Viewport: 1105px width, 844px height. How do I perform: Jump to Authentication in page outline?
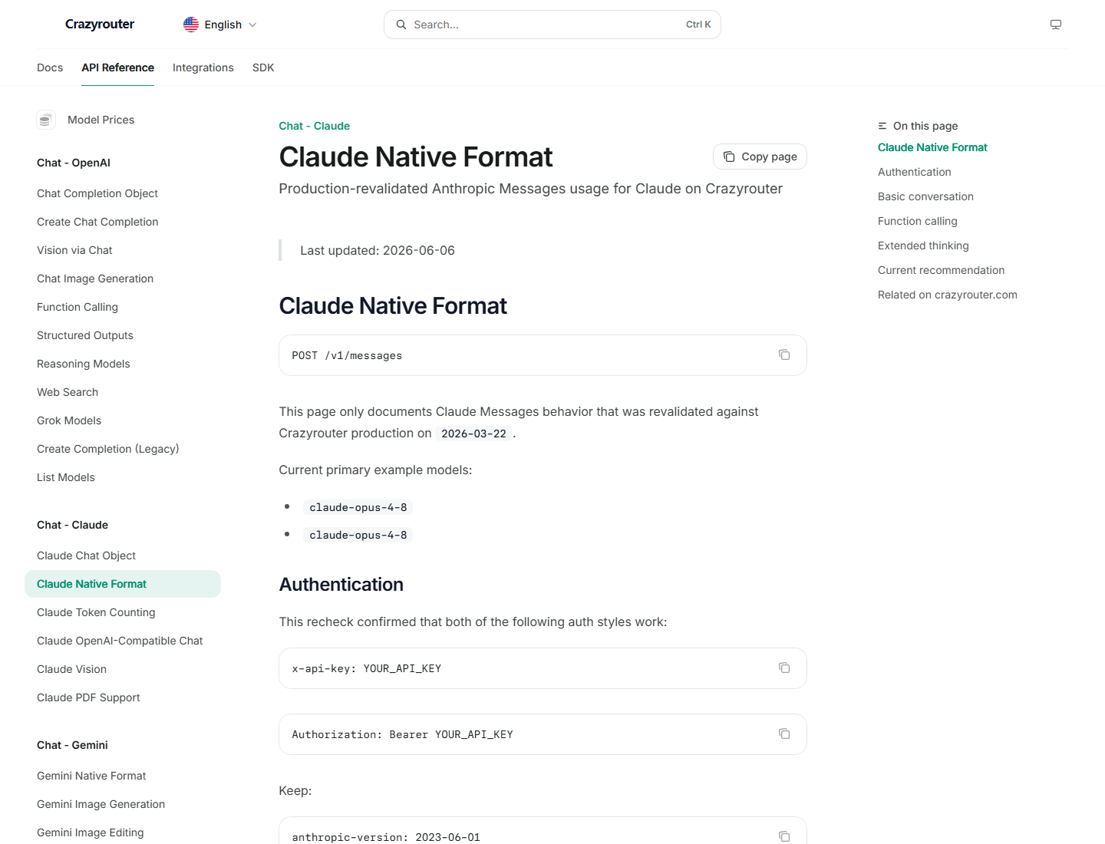[x=915, y=172]
